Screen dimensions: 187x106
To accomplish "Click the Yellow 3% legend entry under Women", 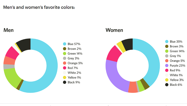I will coord(174,80).
